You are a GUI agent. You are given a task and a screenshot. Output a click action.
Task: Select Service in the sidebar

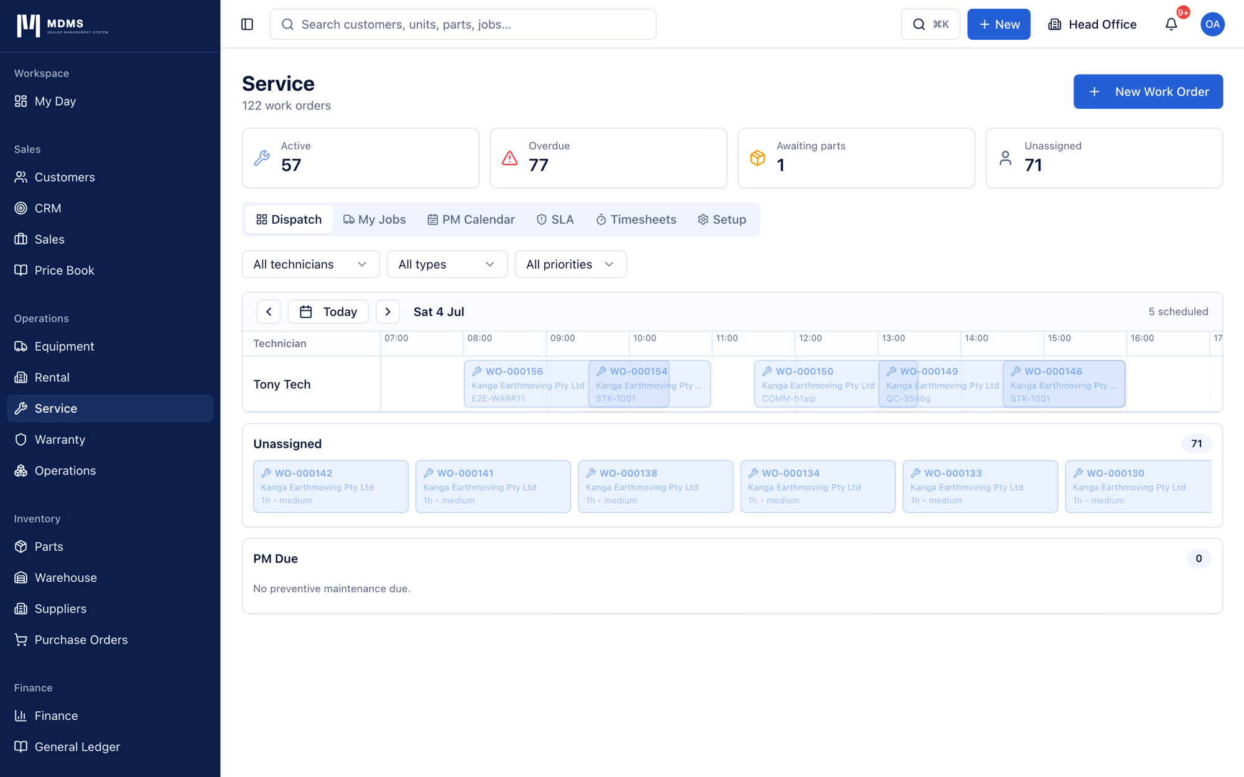[x=110, y=408]
